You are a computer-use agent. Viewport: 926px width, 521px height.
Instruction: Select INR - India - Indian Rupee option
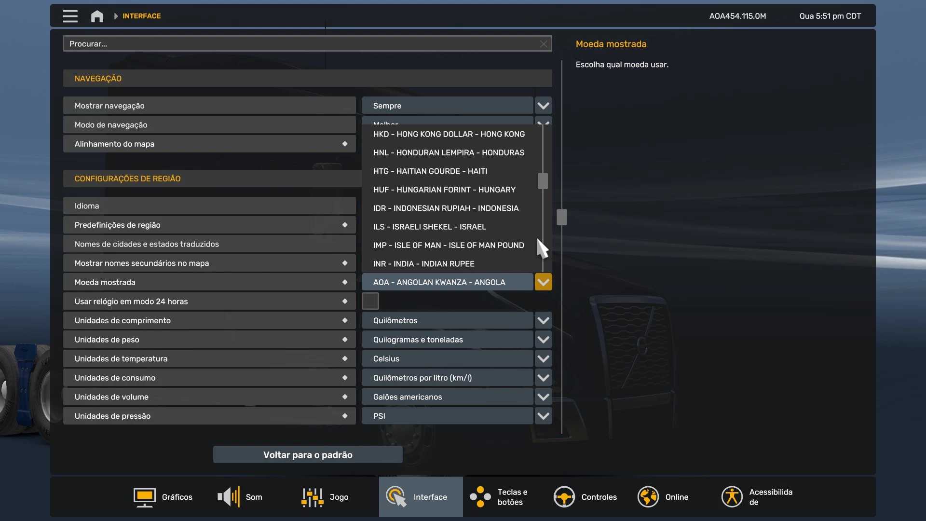[423, 264]
